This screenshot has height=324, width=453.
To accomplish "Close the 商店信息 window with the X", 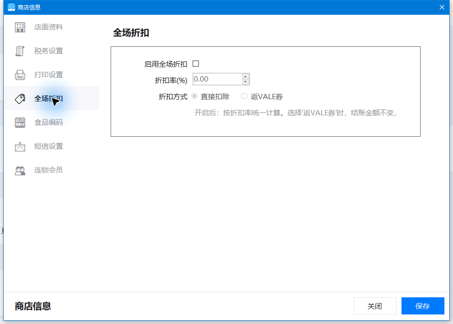I will point(442,7).
